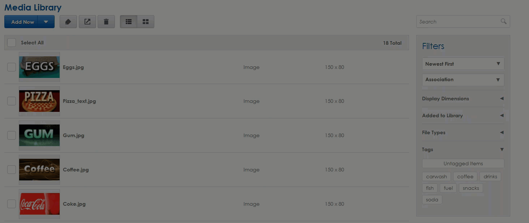The width and height of the screenshot is (529, 223).
Task: Click the Pizza_text.jpg thumbnail
Action: click(x=39, y=101)
